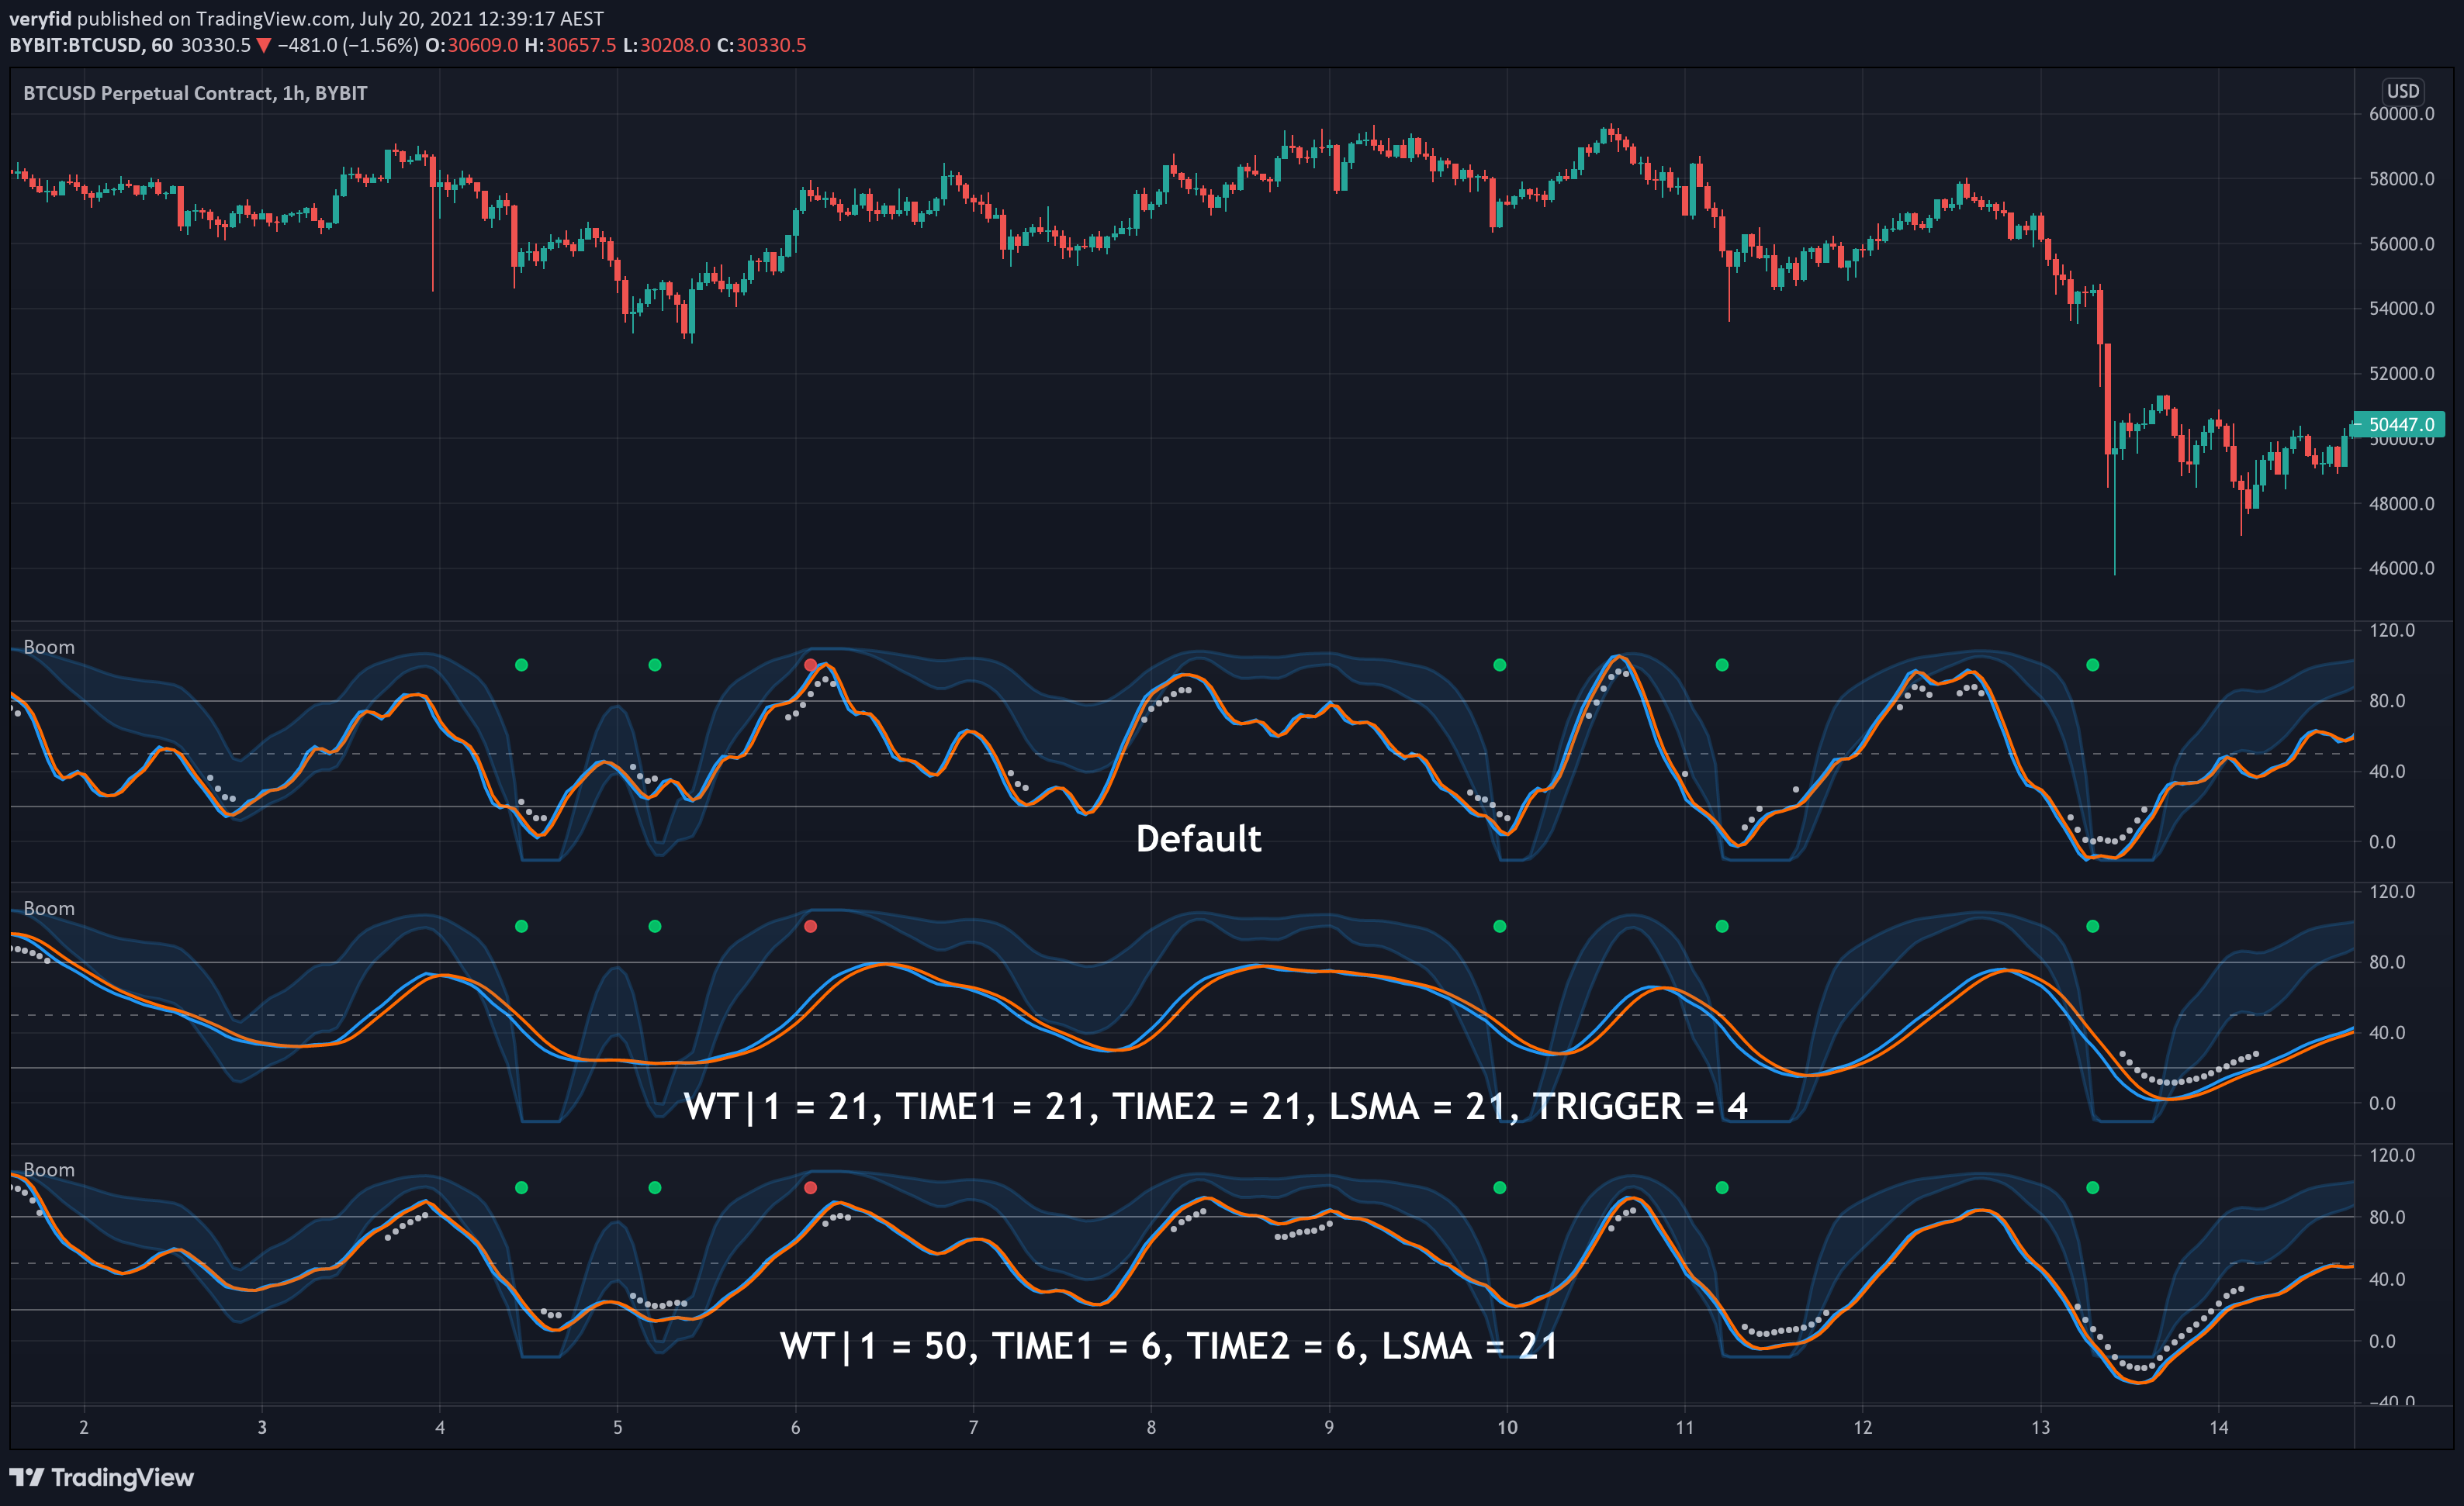Open the USD currency selector
This screenshot has width=2464, height=1506.
[x=2402, y=91]
